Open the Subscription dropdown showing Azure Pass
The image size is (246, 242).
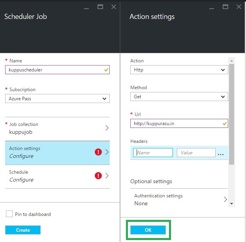coord(57,98)
